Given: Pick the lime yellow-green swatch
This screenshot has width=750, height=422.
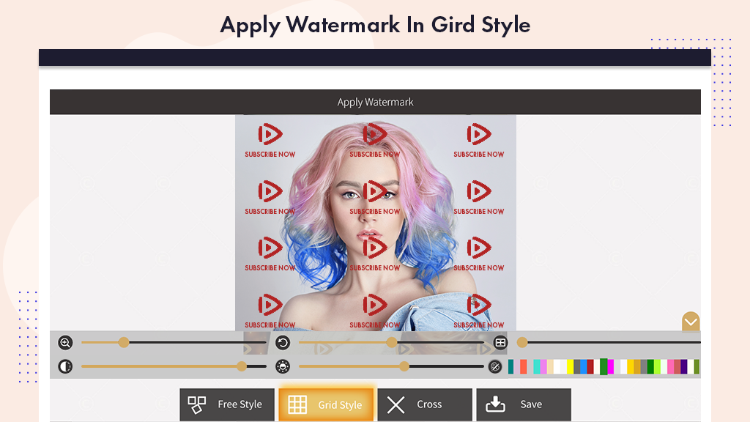Looking at the screenshot, I should [x=657, y=366].
